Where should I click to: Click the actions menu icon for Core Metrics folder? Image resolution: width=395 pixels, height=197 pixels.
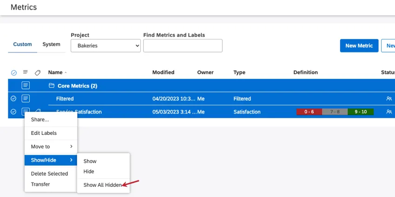26,85
